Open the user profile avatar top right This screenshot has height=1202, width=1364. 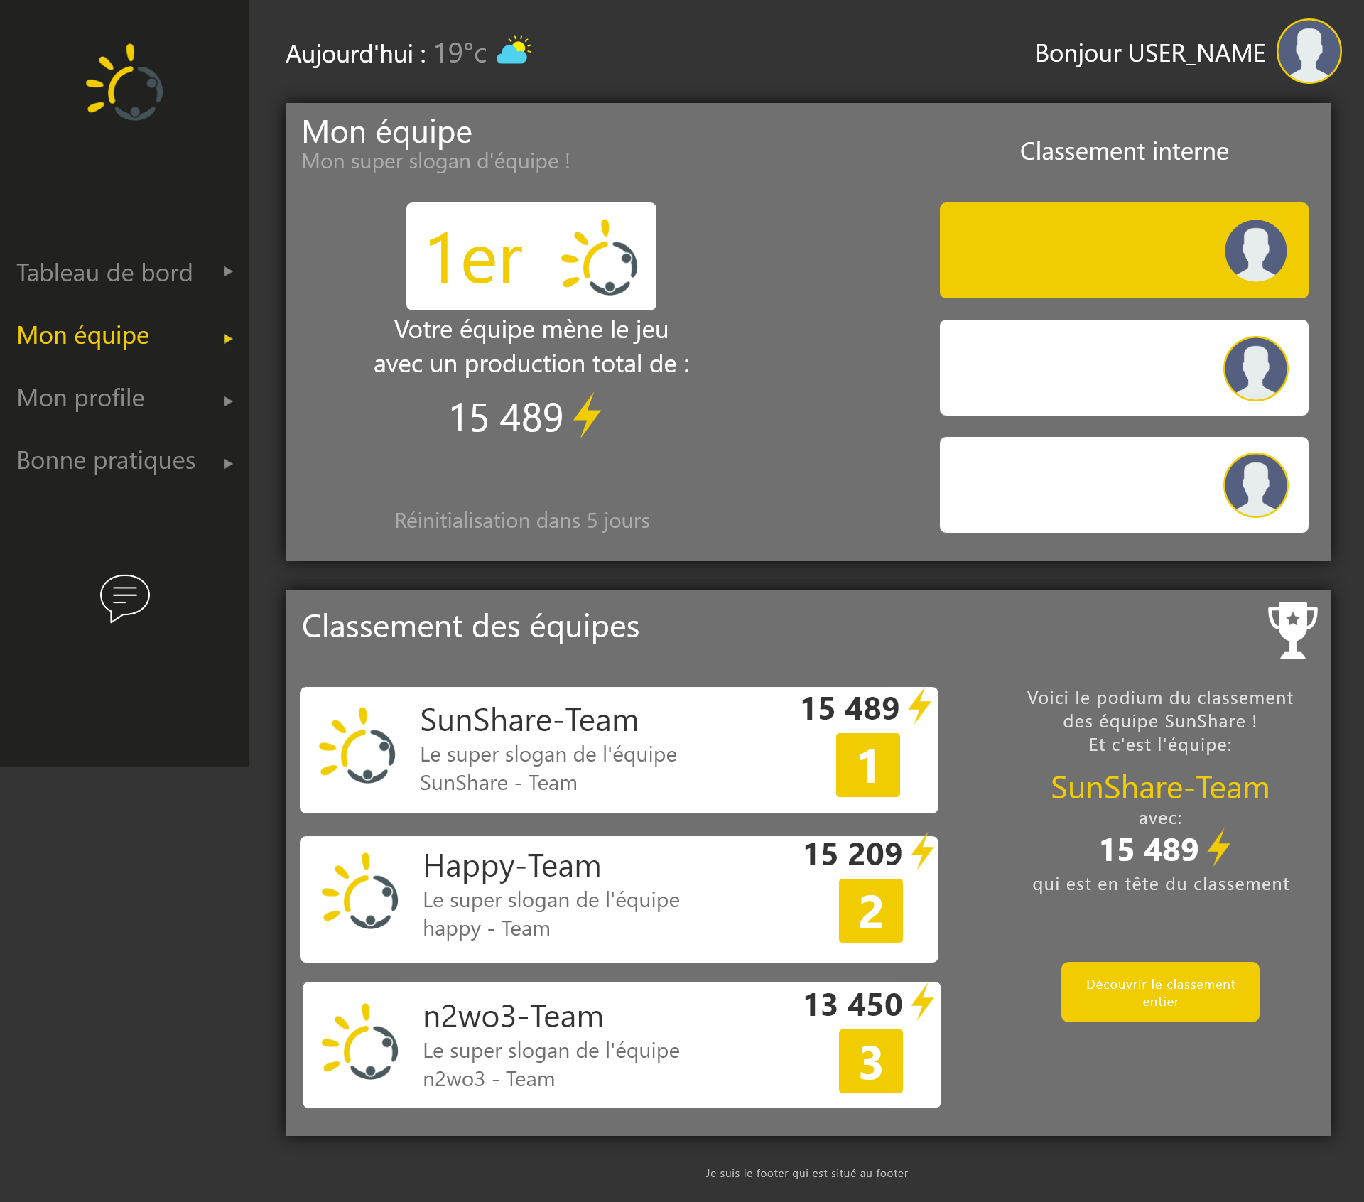(1309, 51)
